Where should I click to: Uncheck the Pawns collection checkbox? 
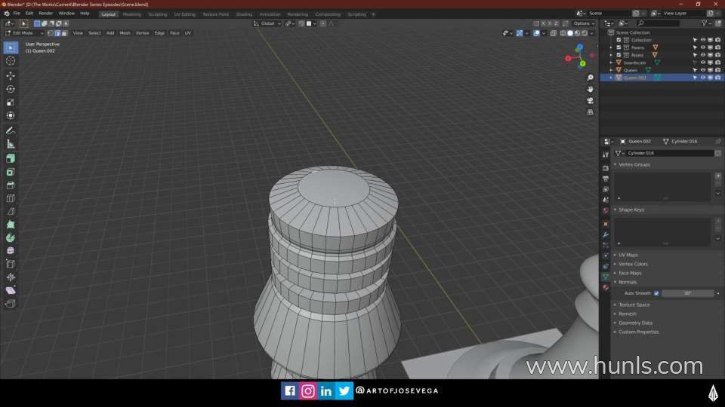click(x=619, y=47)
